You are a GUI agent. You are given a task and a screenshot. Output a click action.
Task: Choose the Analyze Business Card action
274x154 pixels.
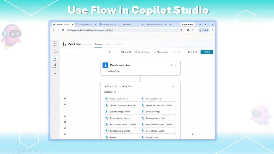(x=122, y=99)
